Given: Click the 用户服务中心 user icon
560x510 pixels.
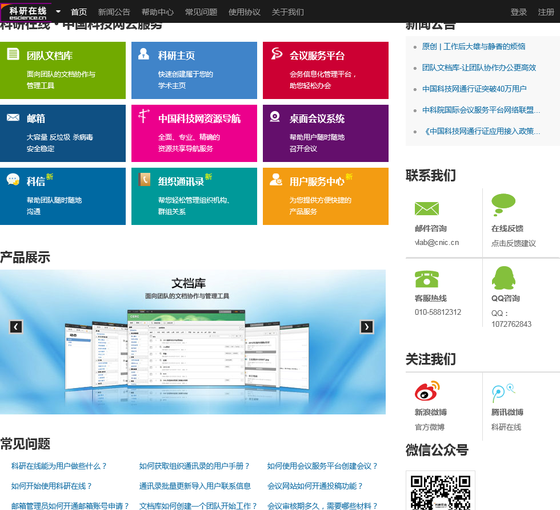Looking at the screenshot, I should tap(275, 179).
